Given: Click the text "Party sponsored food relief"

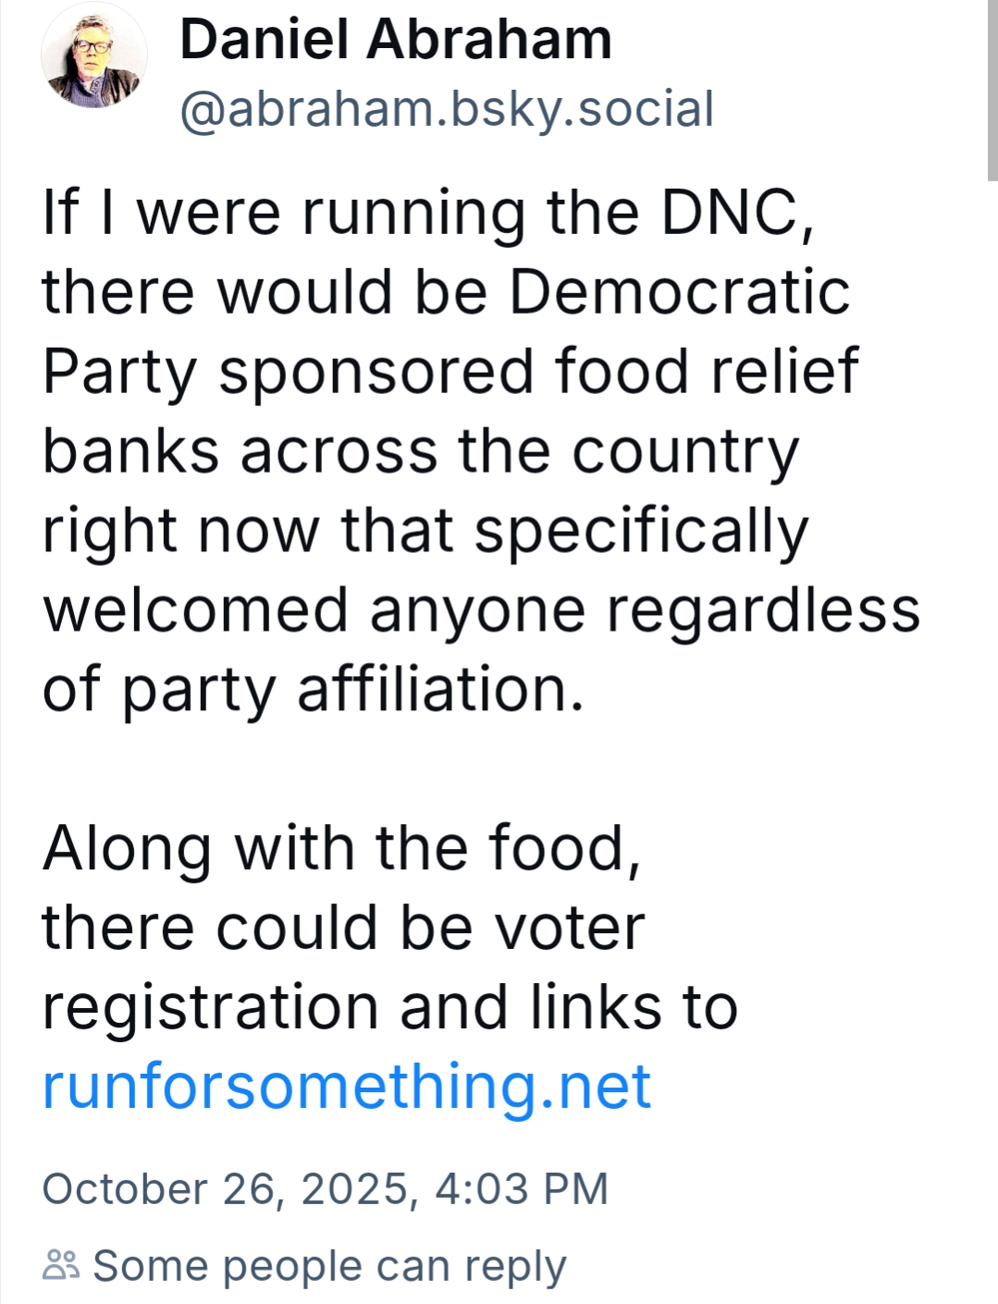Looking at the screenshot, I should tap(450, 372).
